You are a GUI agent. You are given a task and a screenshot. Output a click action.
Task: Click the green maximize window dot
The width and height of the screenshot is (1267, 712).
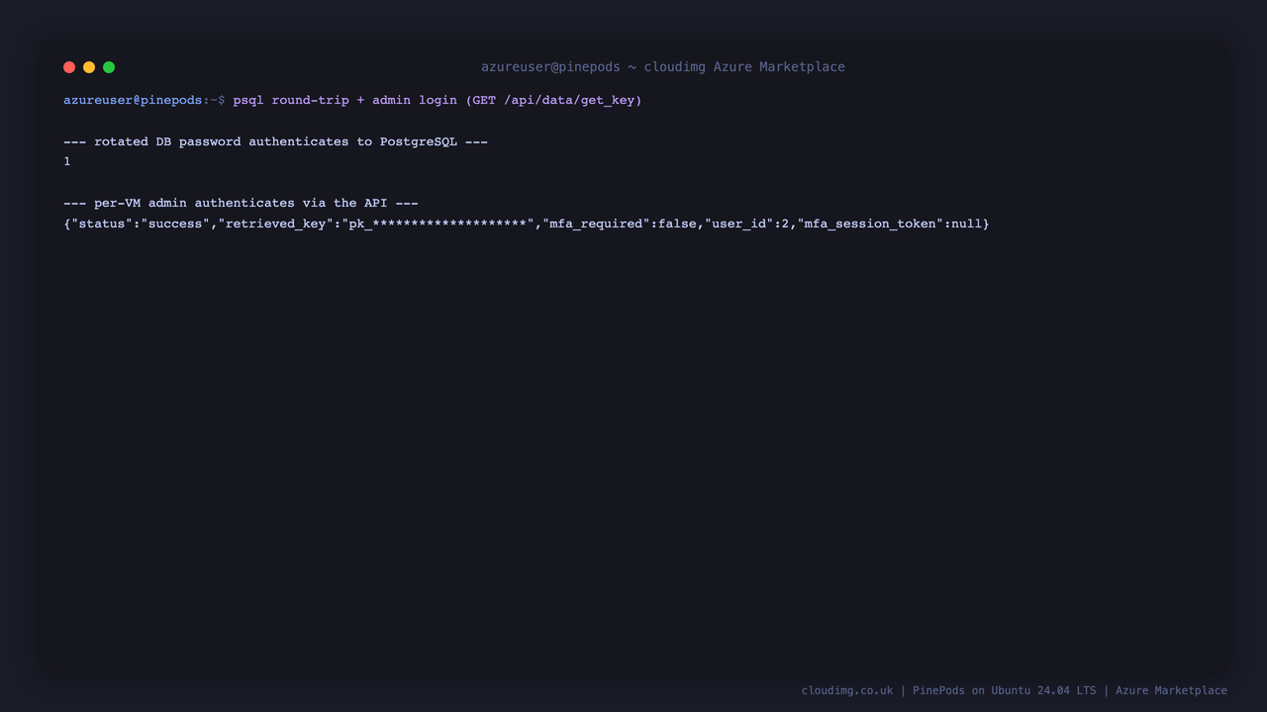[109, 67]
